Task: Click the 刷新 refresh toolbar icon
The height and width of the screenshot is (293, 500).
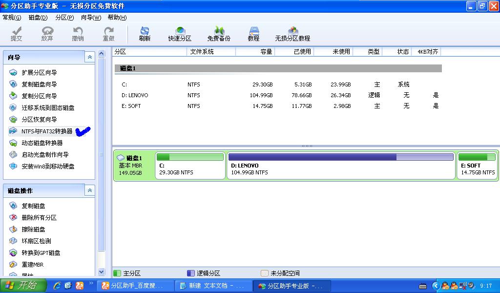Action: [145, 33]
